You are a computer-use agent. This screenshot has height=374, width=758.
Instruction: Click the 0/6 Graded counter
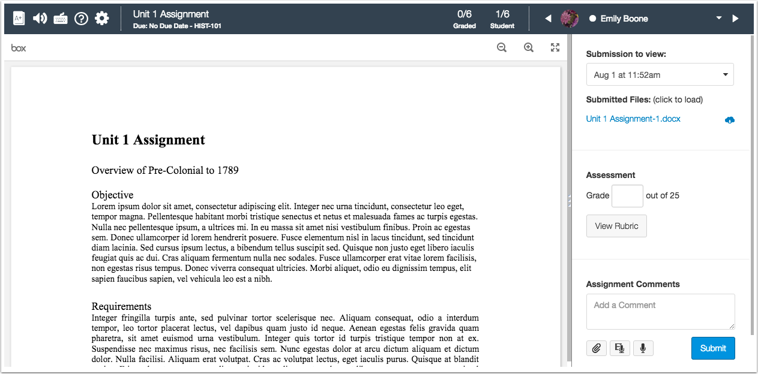click(465, 19)
